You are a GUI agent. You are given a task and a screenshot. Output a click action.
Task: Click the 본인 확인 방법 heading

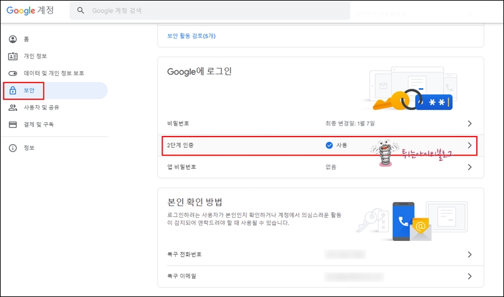(x=195, y=202)
